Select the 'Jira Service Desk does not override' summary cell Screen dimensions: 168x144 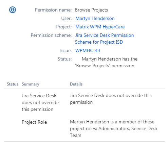pyautogui.click(x=40, y=102)
